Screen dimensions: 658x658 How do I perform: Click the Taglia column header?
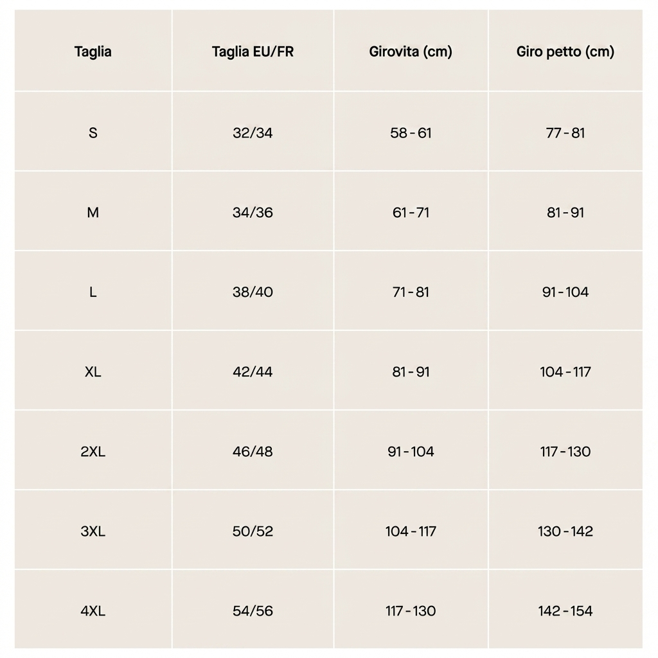[x=93, y=51]
